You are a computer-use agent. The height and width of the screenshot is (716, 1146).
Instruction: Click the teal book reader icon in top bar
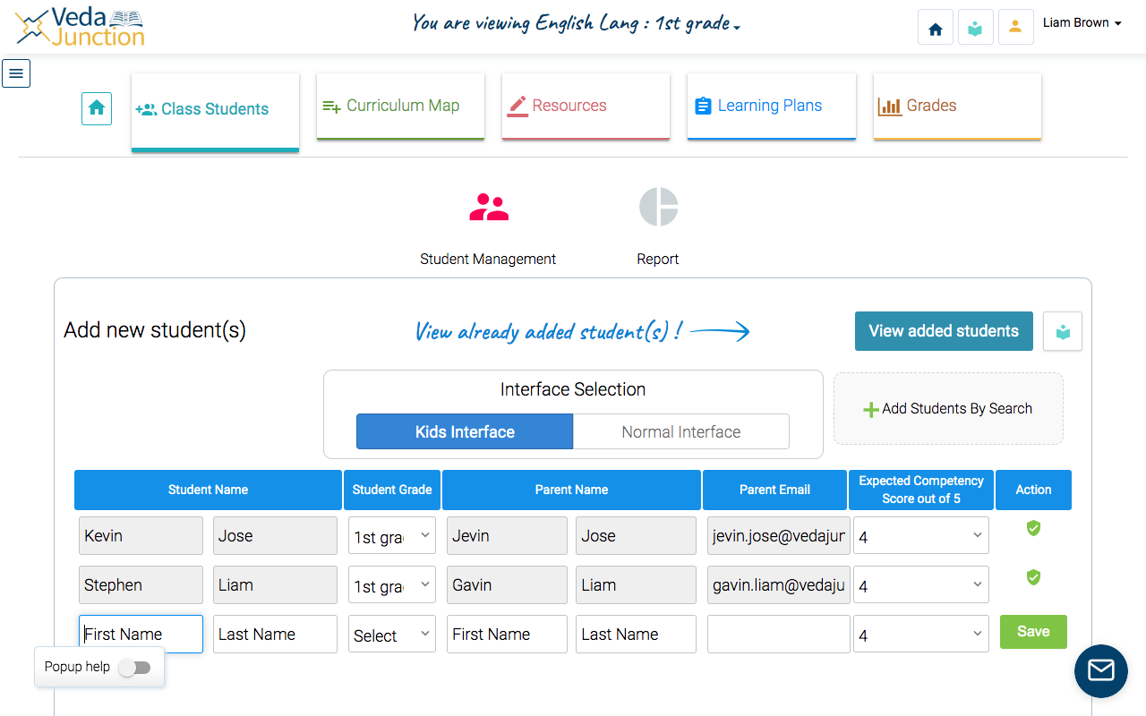[975, 29]
